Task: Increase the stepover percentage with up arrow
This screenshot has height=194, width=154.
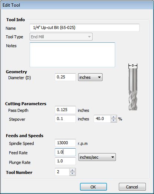Action: coord(113,117)
